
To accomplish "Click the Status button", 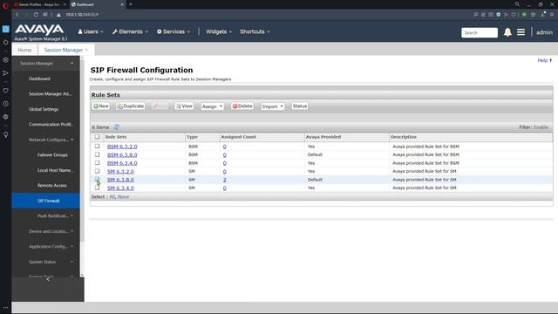I will 300,106.
